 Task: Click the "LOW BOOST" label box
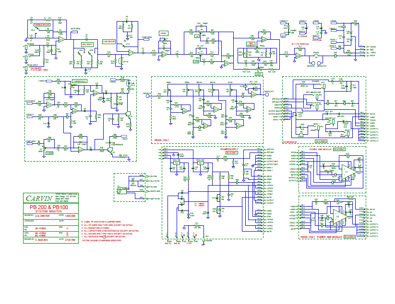pyautogui.click(x=109, y=42)
